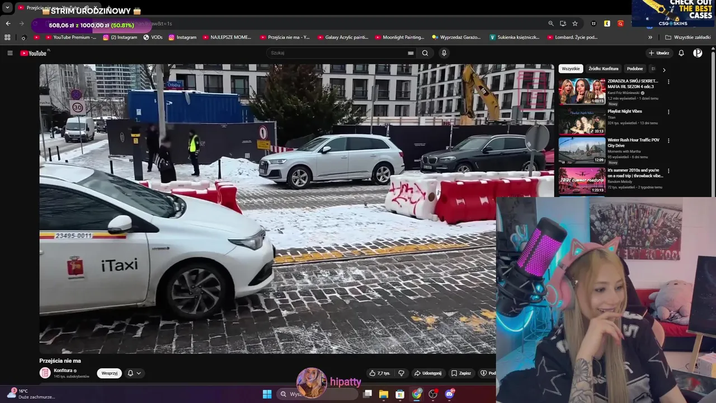Select the Podobne filter chip
Image resolution: width=716 pixels, height=403 pixels.
tap(635, 69)
